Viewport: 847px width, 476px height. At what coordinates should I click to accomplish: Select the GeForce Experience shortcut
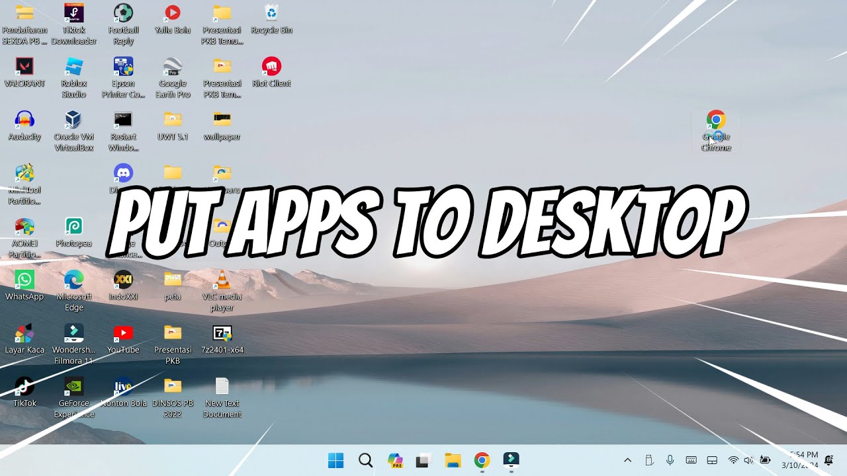click(73, 398)
